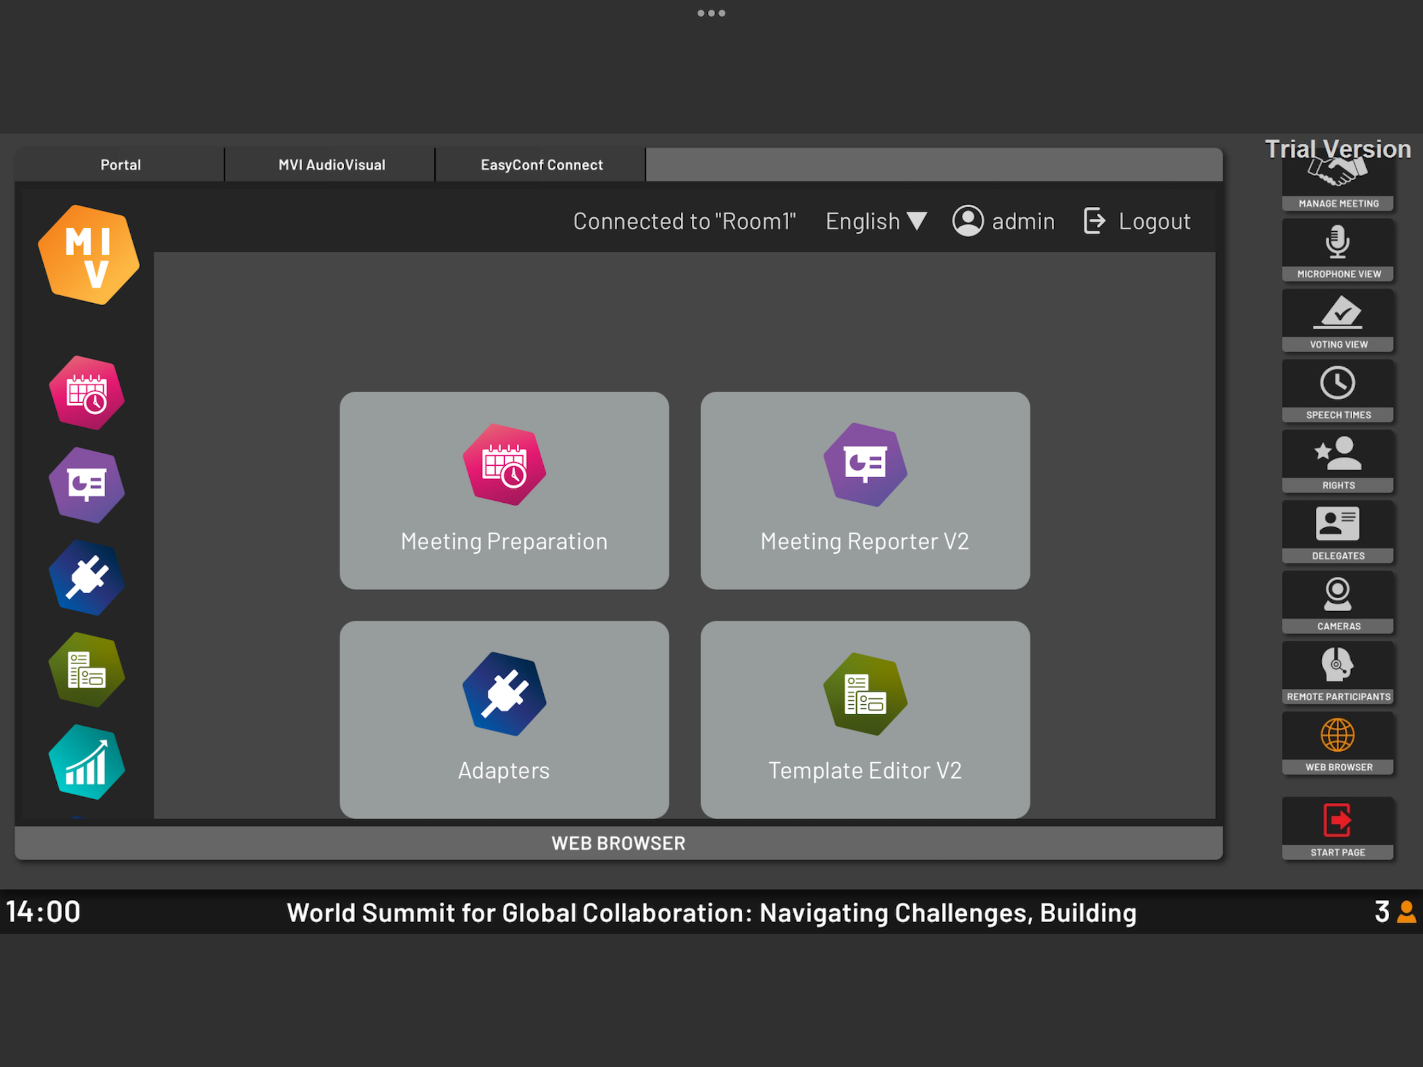This screenshot has width=1423, height=1067.
Task: Open the Meeting Preparation tile
Action: tap(504, 490)
